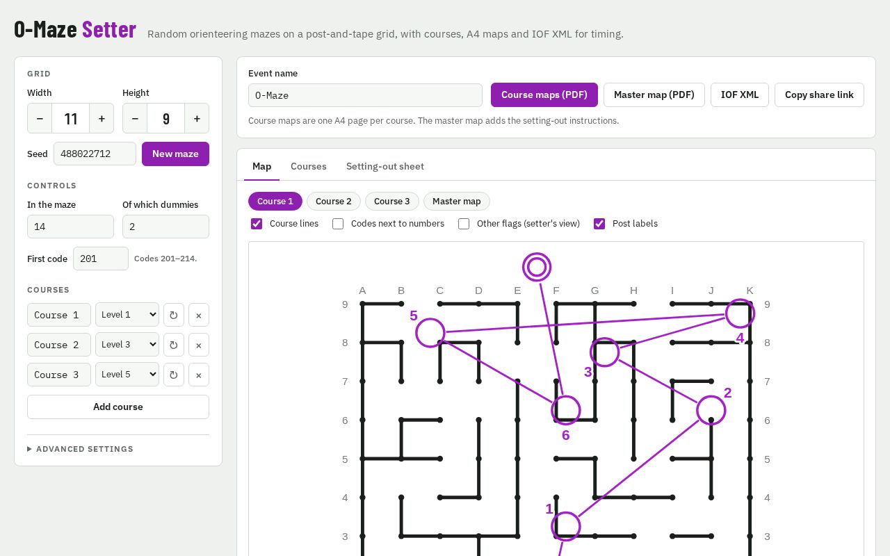Select the Course 1 map pill

tap(275, 202)
